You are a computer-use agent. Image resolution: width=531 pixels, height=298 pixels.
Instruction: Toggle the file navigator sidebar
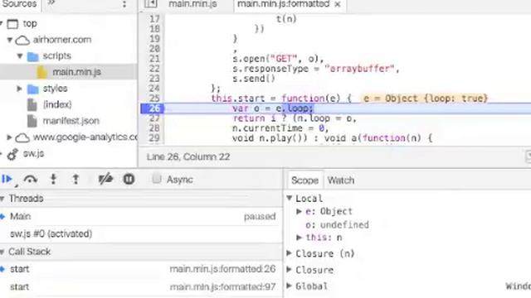tap(151, 3)
